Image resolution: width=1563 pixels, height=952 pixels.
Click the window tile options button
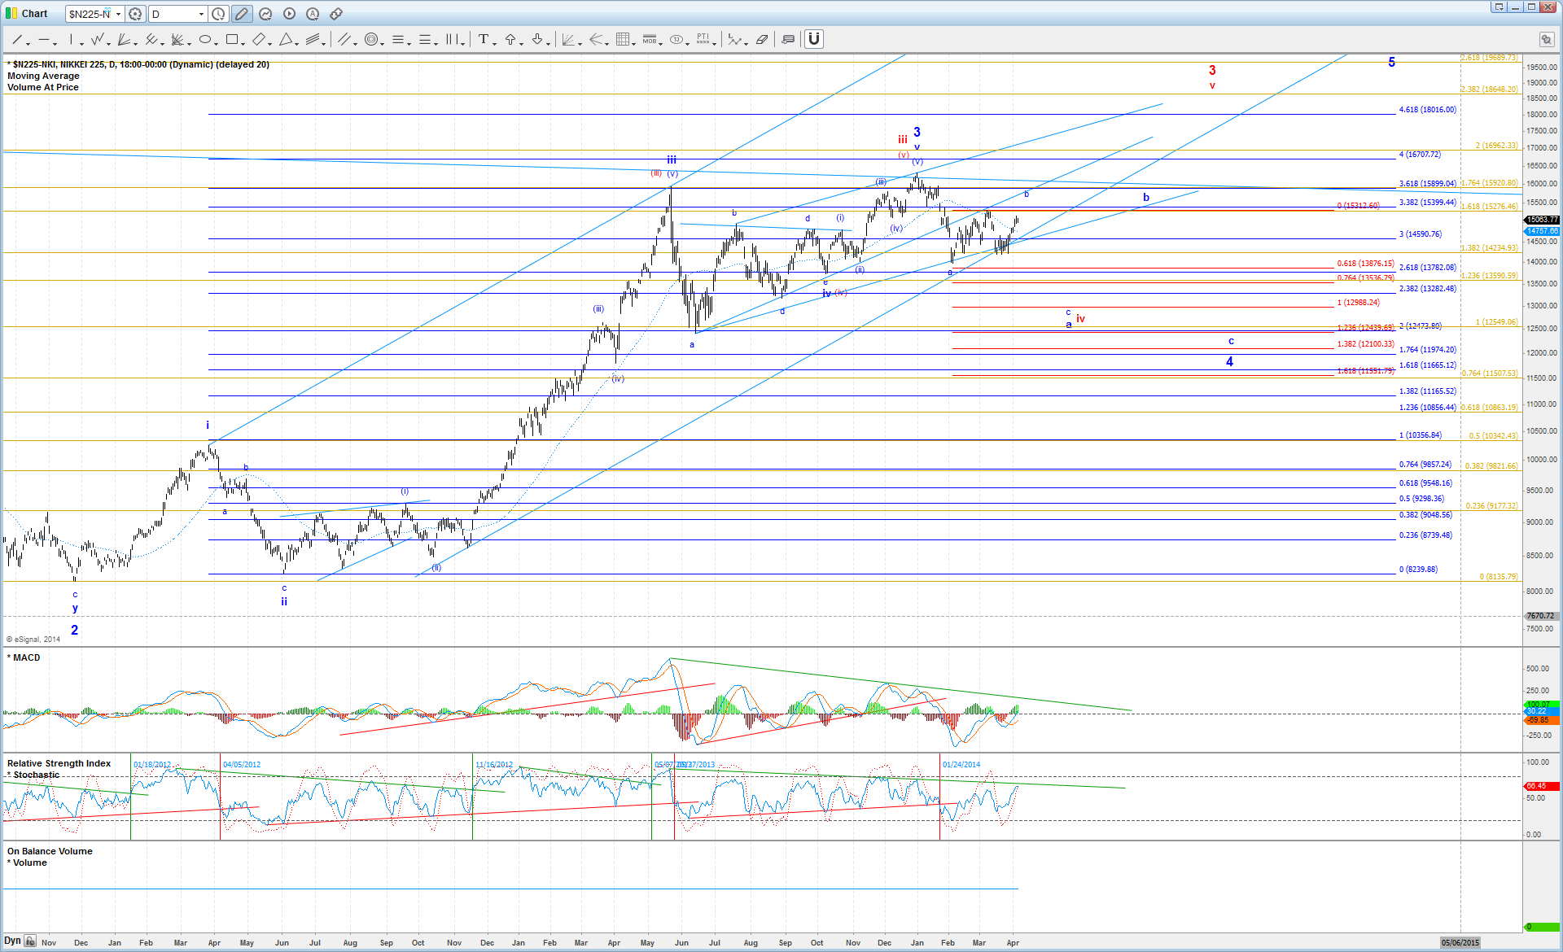pyautogui.click(x=1499, y=7)
